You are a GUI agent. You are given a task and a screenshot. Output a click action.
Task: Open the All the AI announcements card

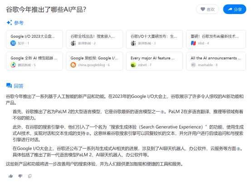(216, 61)
